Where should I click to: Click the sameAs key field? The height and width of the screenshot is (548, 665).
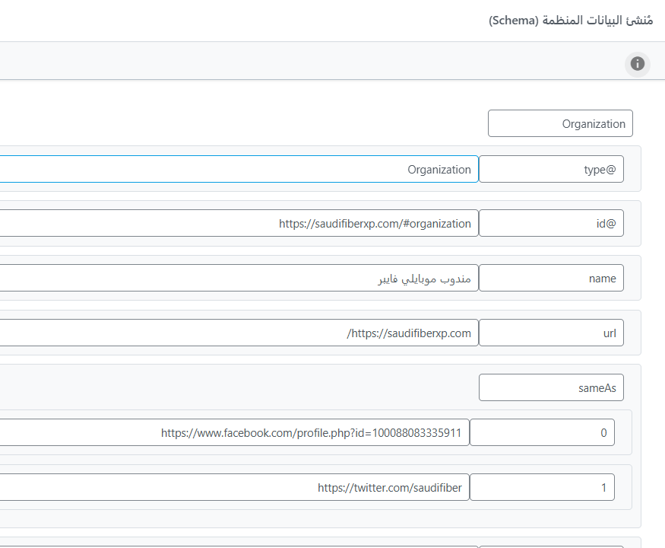coord(551,388)
